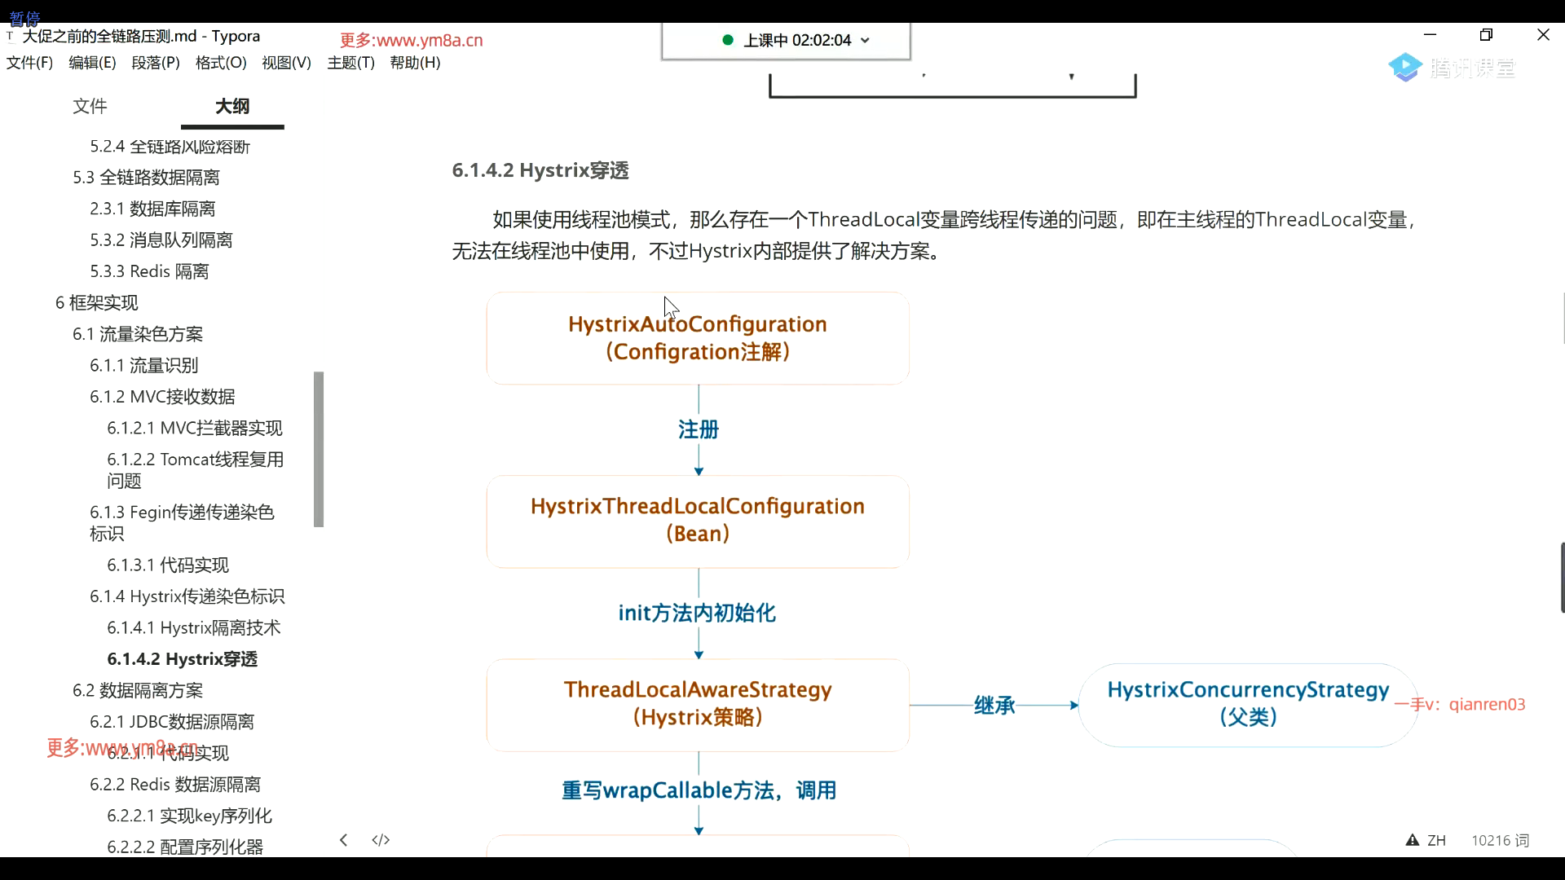Image resolution: width=1565 pixels, height=880 pixels.
Task: Expand the class timer dropdown chevron
Action: pyautogui.click(x=866, y=41)
